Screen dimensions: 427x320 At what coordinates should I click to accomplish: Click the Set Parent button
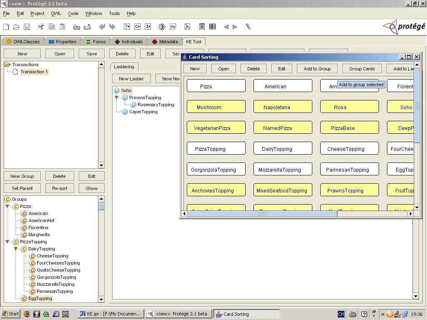pyautogui.click(x=23, y=188)
